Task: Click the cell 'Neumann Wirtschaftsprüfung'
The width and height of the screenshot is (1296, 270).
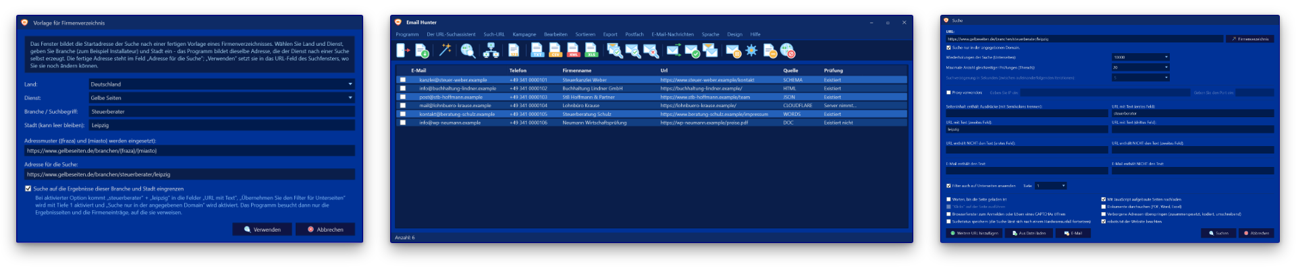Action: point(595,123)
